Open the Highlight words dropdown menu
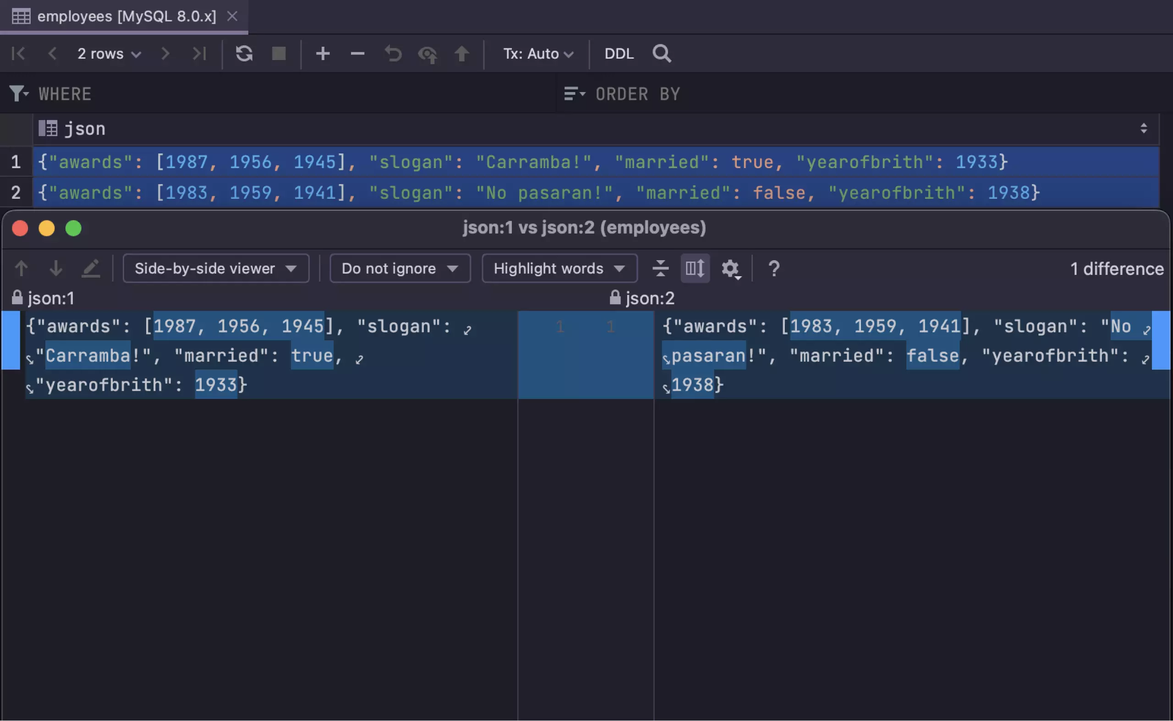 (x=556, y=268)
